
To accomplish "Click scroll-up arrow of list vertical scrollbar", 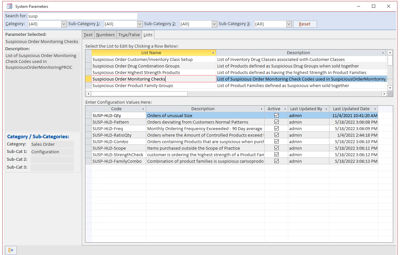I will [390, 53].
